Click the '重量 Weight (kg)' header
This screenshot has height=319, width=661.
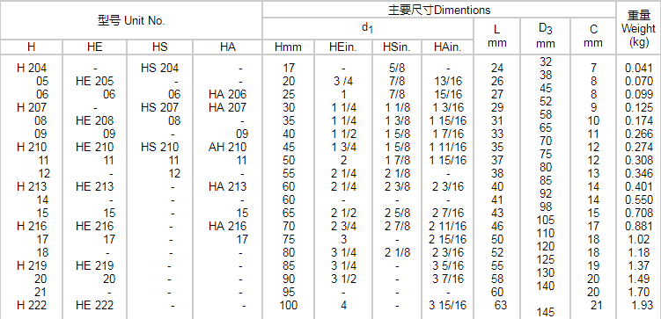[x=639, y=30]
